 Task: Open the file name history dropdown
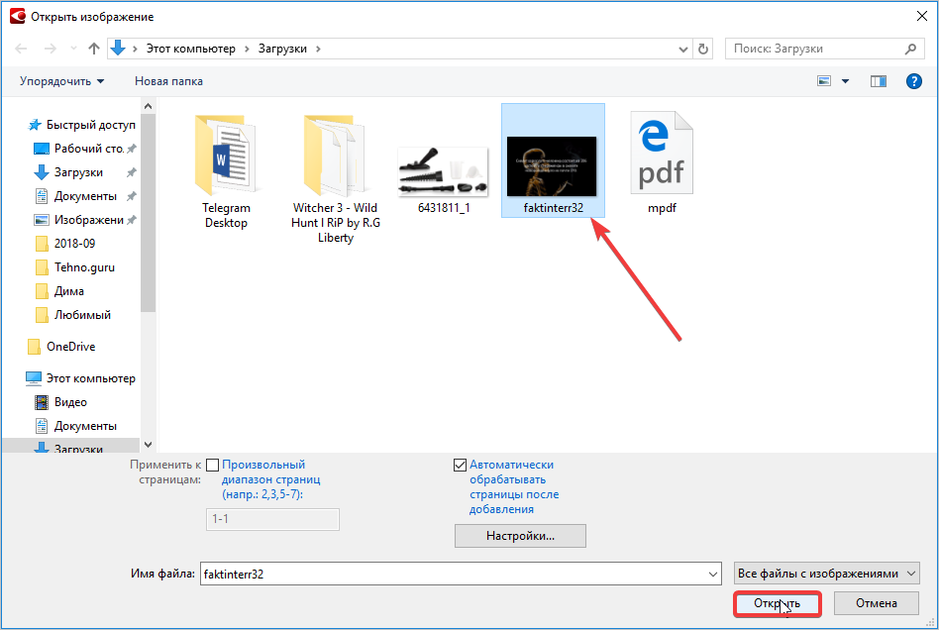coord(713,574)
